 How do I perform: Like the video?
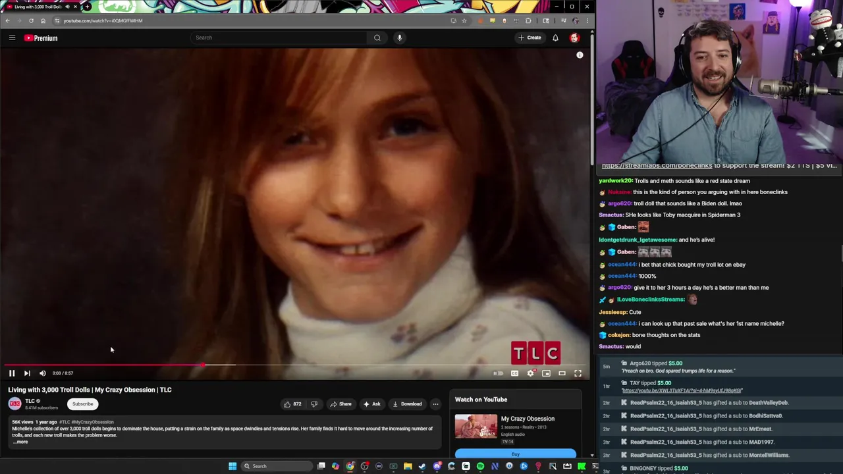[292, 404]
